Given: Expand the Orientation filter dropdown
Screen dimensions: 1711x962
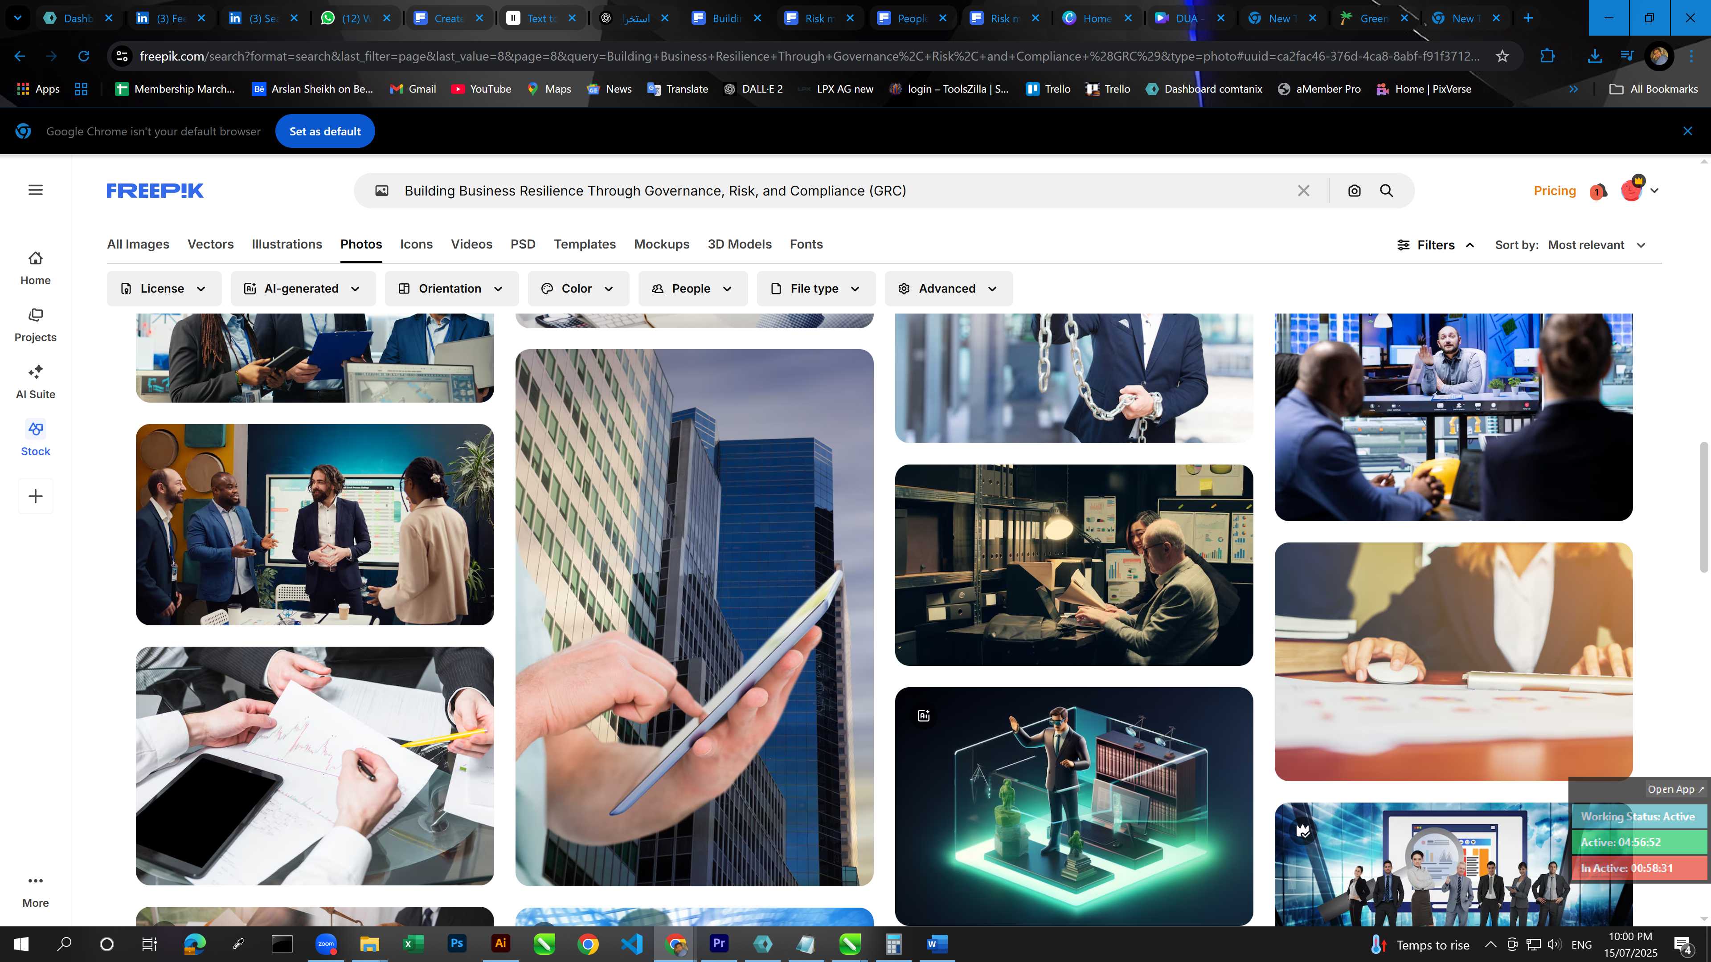Looking at the screenshot, I should (x=452, y=289).
